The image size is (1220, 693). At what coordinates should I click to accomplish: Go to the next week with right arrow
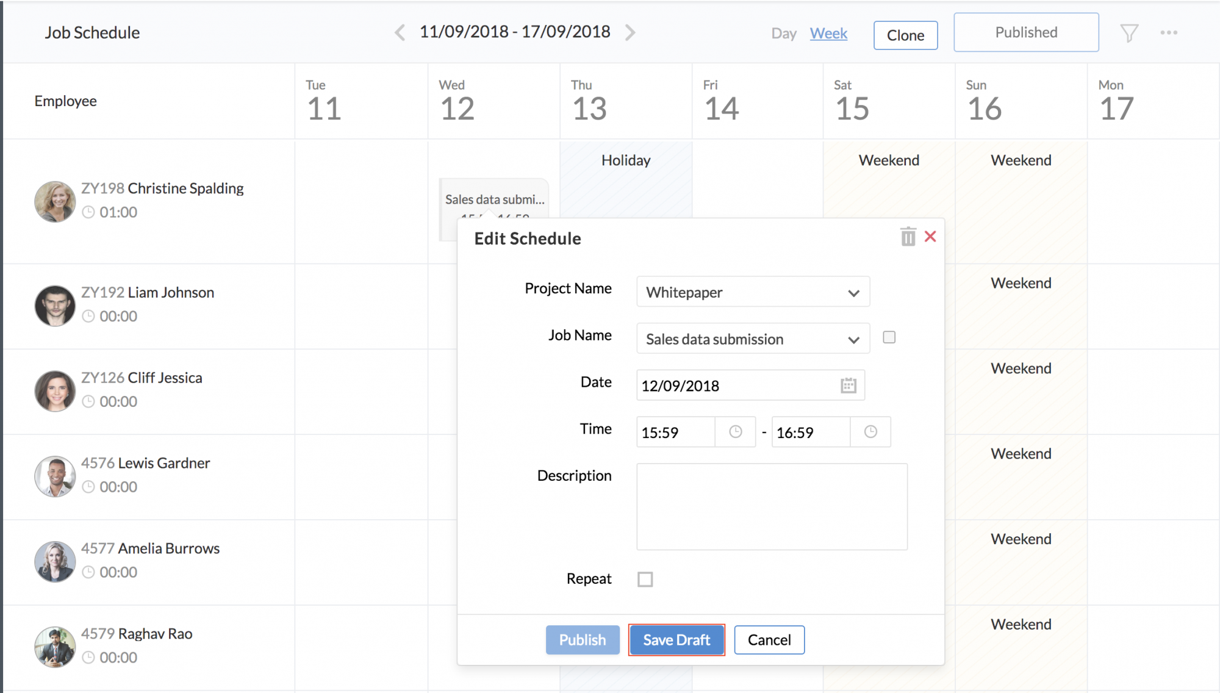point(631,32)
